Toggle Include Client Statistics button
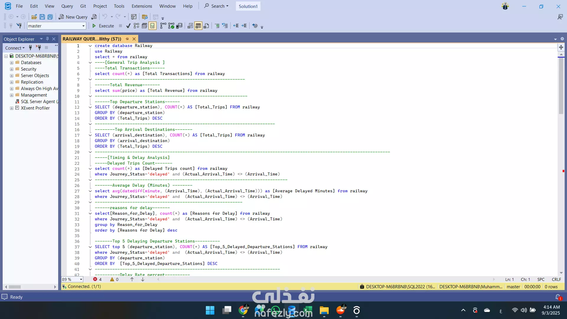This screenshot has height=319, width=567. tap(179, 26)
